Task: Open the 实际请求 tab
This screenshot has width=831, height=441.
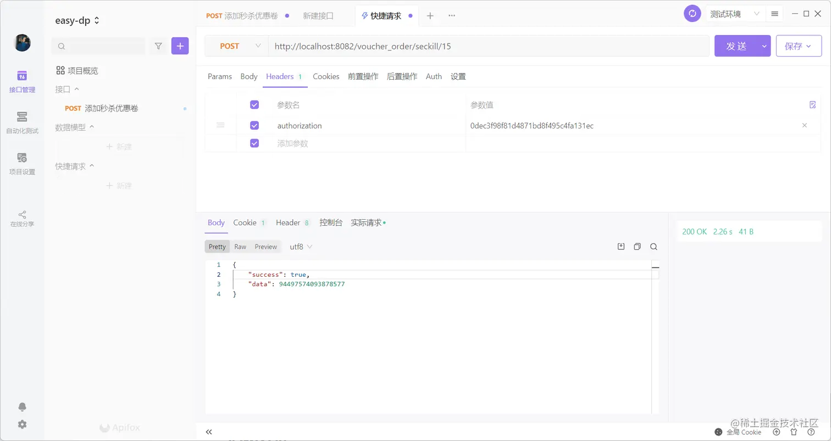Action: coord(368,222)
